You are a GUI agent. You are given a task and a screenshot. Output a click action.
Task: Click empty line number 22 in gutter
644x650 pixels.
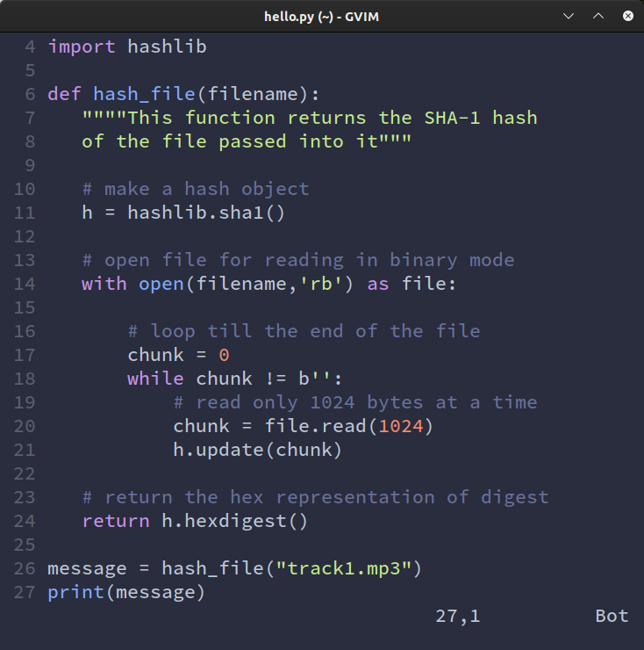[x=25, y=473]
